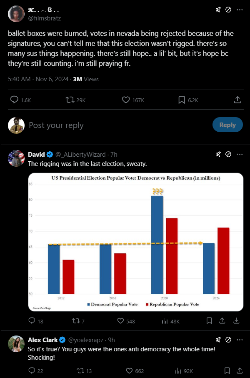Mute icon on the filmsbratz post

tap(218, 10)
